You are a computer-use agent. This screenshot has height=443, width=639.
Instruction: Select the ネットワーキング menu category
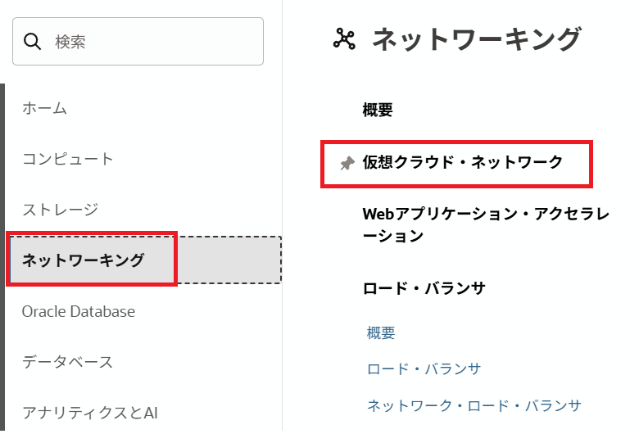83,260
